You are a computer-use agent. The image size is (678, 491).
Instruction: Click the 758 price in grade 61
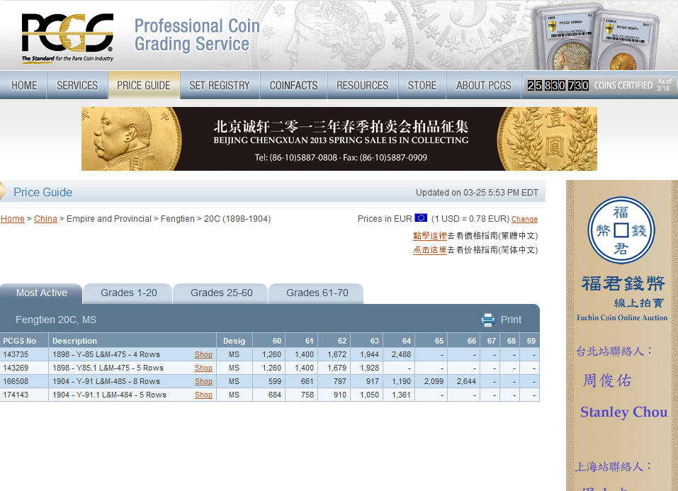(x=307, y=395)
